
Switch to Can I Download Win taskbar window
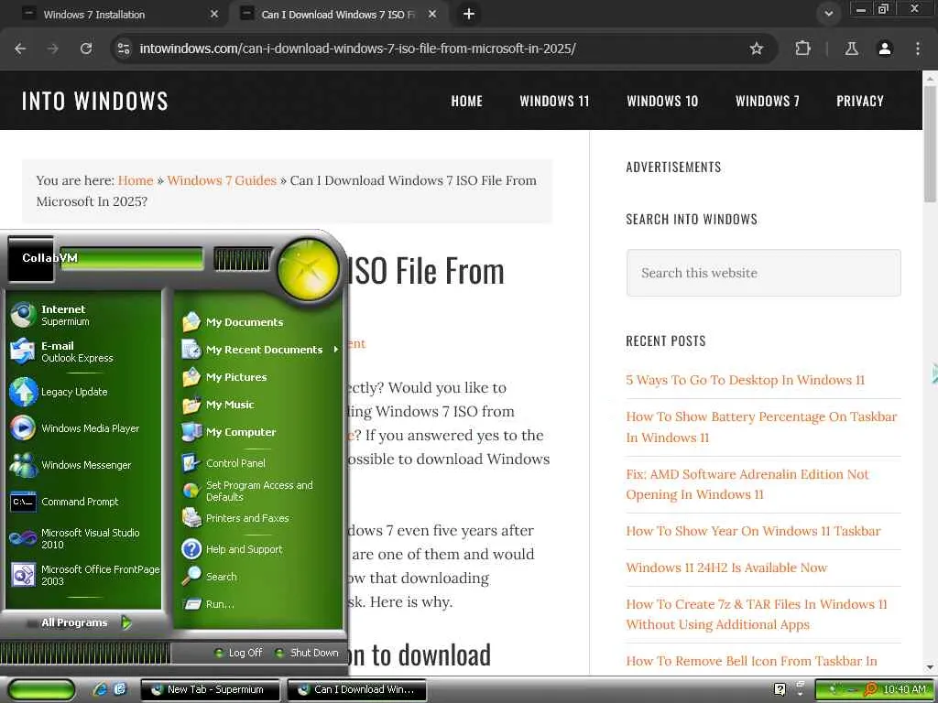coord(357,689)
